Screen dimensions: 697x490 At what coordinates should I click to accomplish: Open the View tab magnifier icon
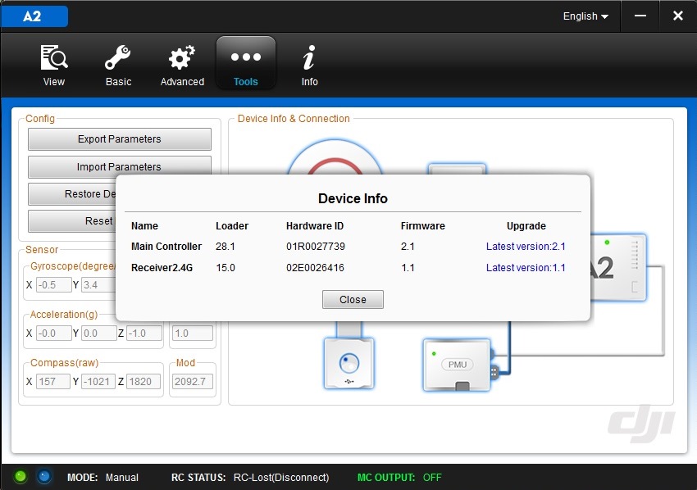pos(54,57)
